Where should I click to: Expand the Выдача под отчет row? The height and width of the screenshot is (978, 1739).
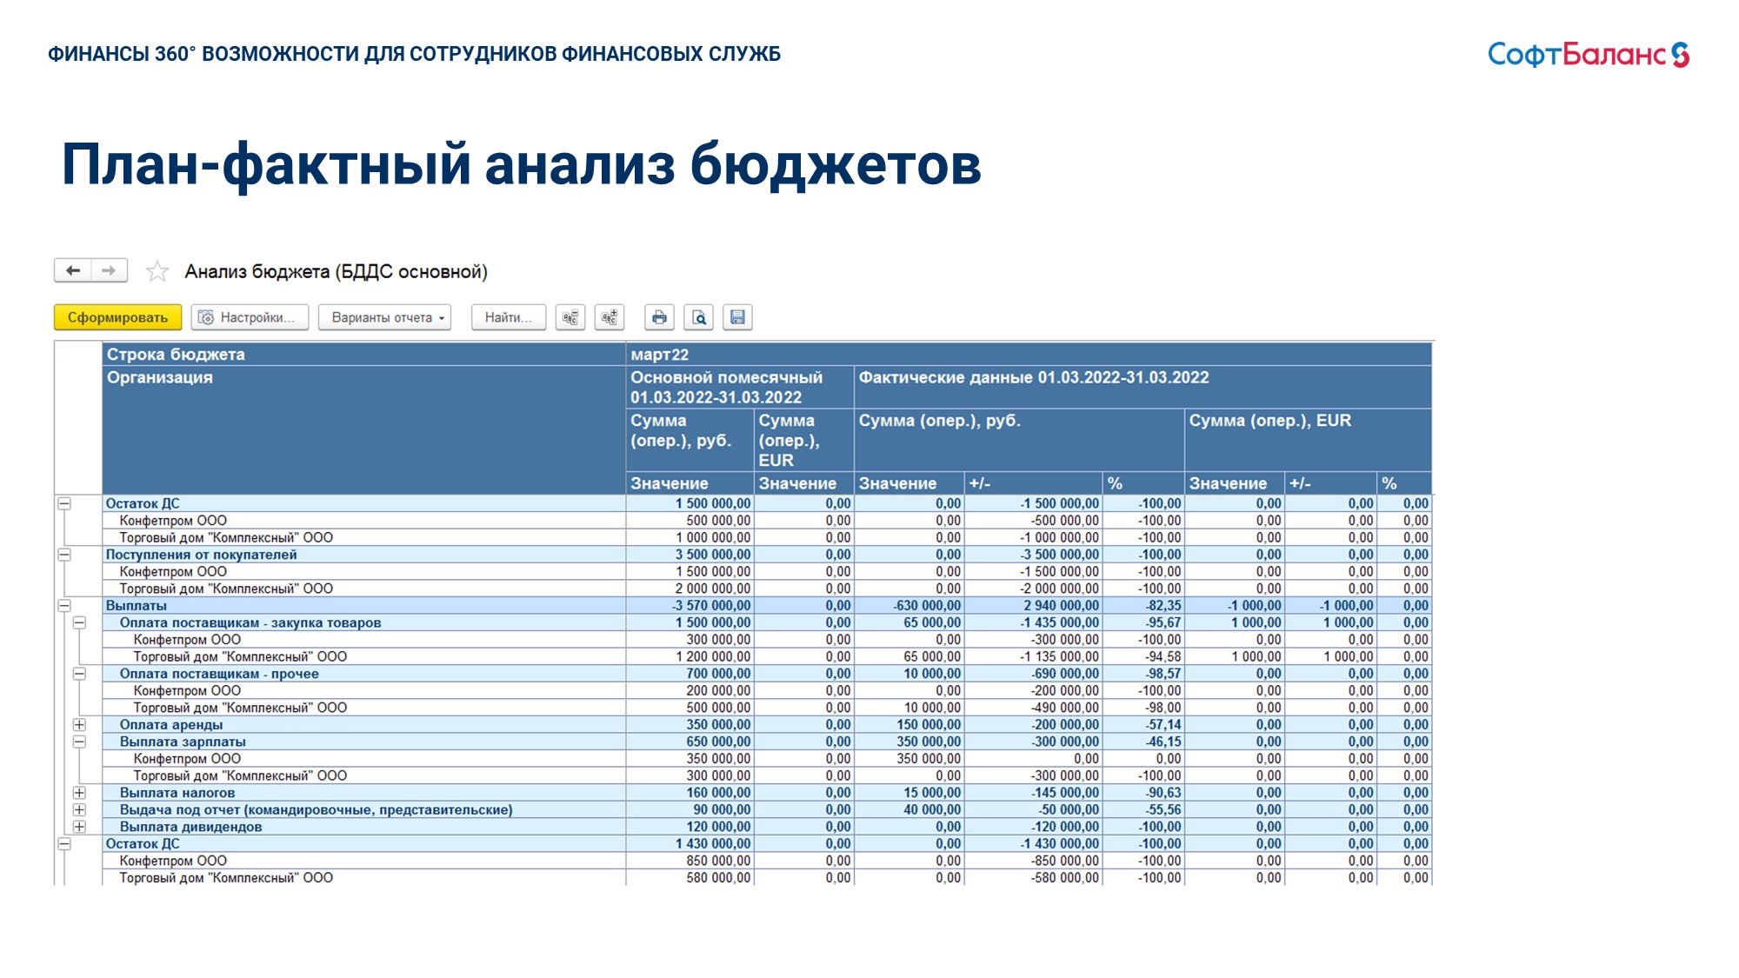tap(79, 810)
